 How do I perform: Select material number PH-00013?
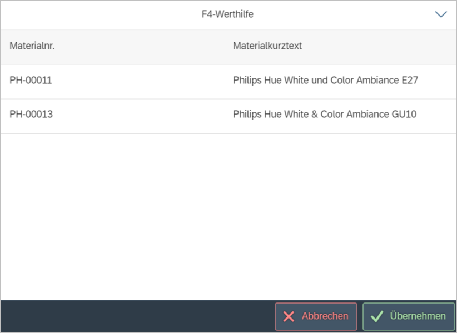31,115
